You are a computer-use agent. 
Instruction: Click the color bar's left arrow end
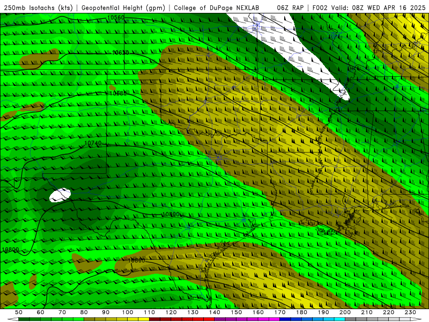pyautogui.click(x=13, y=319)
